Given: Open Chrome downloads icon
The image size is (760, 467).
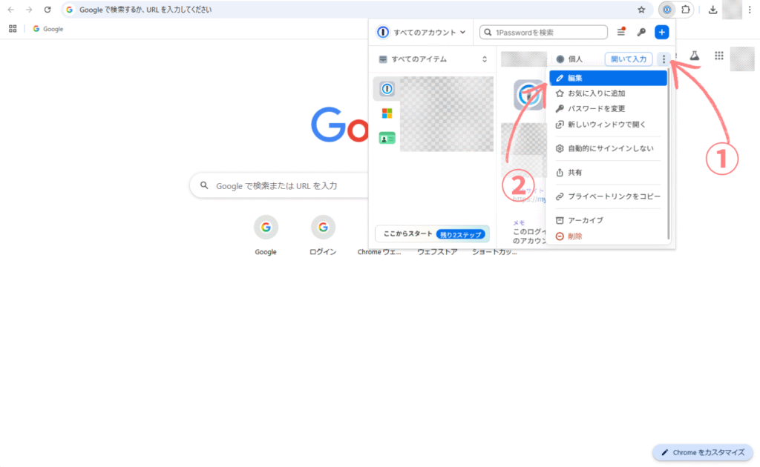Looking at the screenshot, I should [x=712, y=10].
